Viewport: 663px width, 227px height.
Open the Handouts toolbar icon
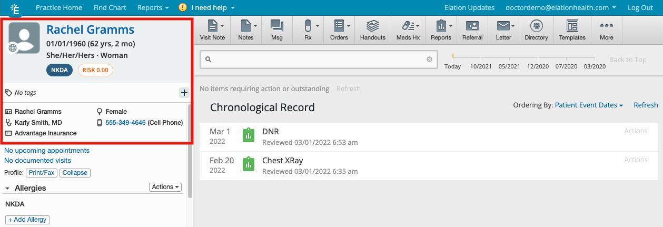pyautogui.click(x=373, y=29)
